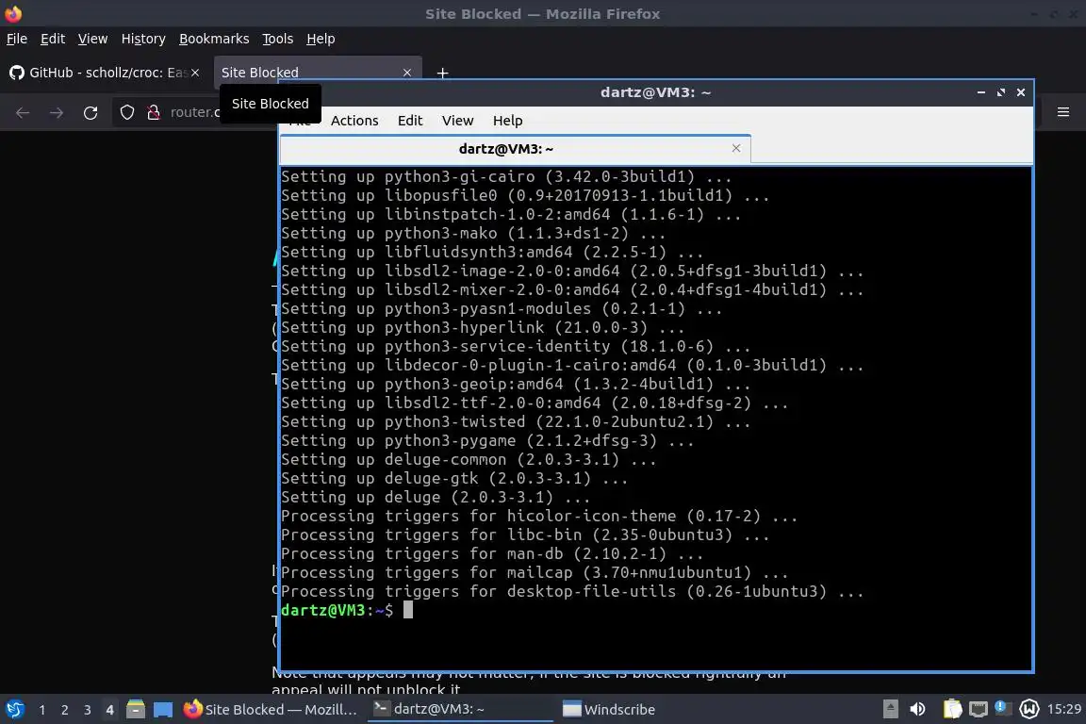Screen dimensions: 1086x724
Task: Close the GitHub schollz/croc tab
Action: pyautogui.click(x=195, y=72)
